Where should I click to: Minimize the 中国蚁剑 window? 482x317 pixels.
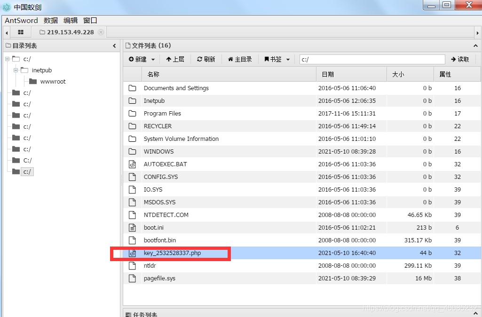tap(432, 5)
